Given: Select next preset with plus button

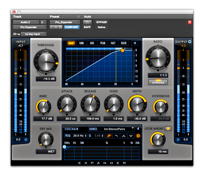Looking at the screenshot, I should [x=56, y=27].
